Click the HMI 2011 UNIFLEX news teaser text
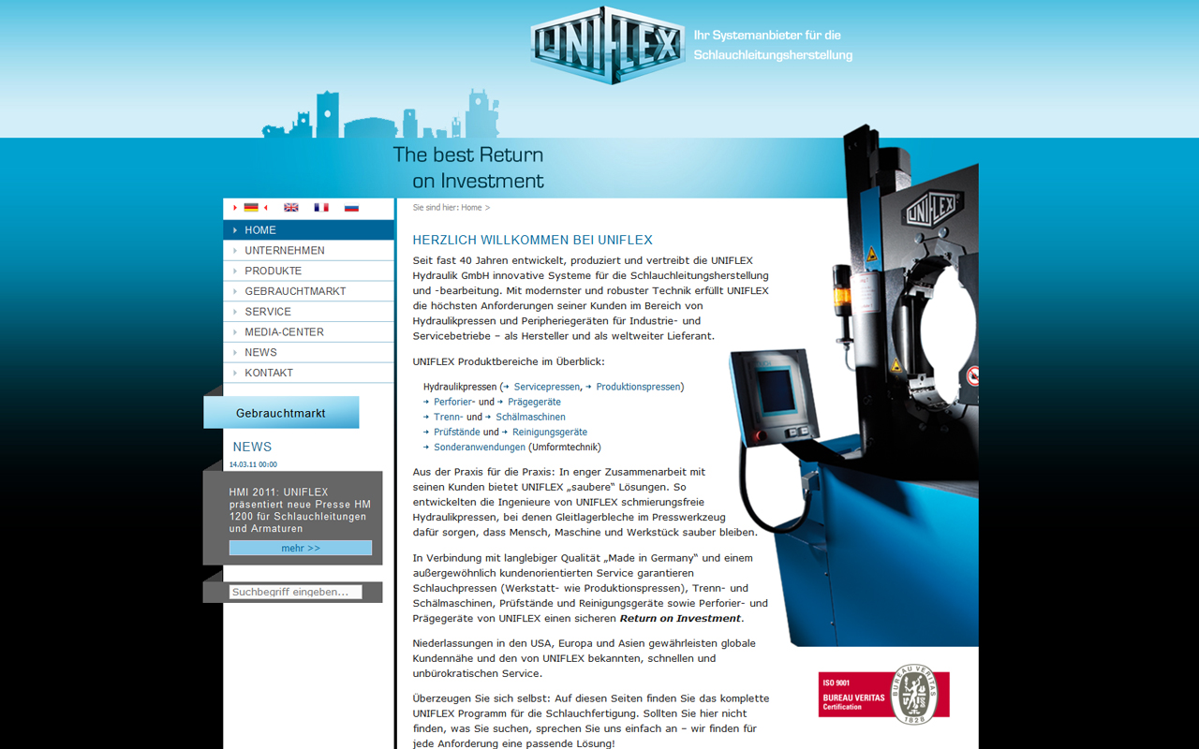The height and width of the screenshot is (749, 1199). 300,510
